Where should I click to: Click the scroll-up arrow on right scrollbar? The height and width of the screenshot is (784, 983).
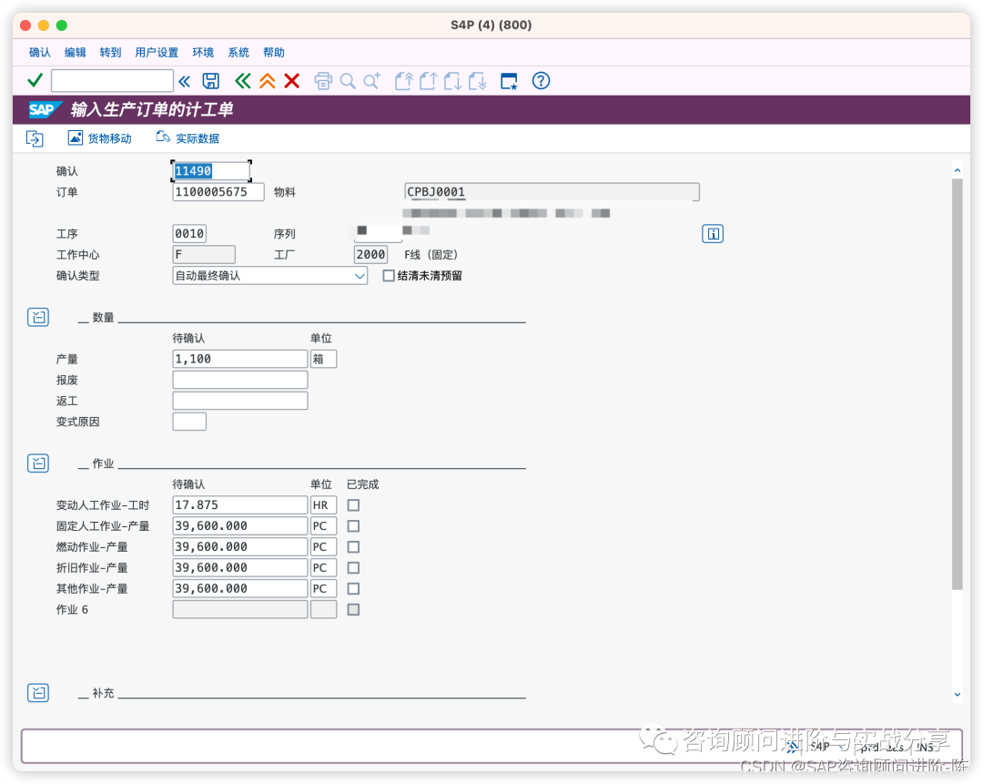click(958, 170)
